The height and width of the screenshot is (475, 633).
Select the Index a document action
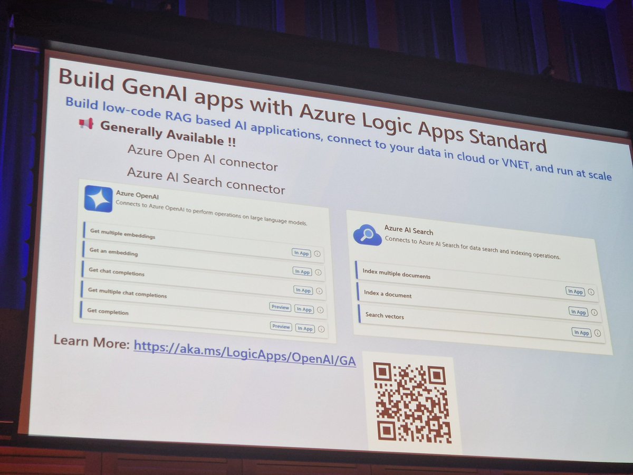click(479, 302)
